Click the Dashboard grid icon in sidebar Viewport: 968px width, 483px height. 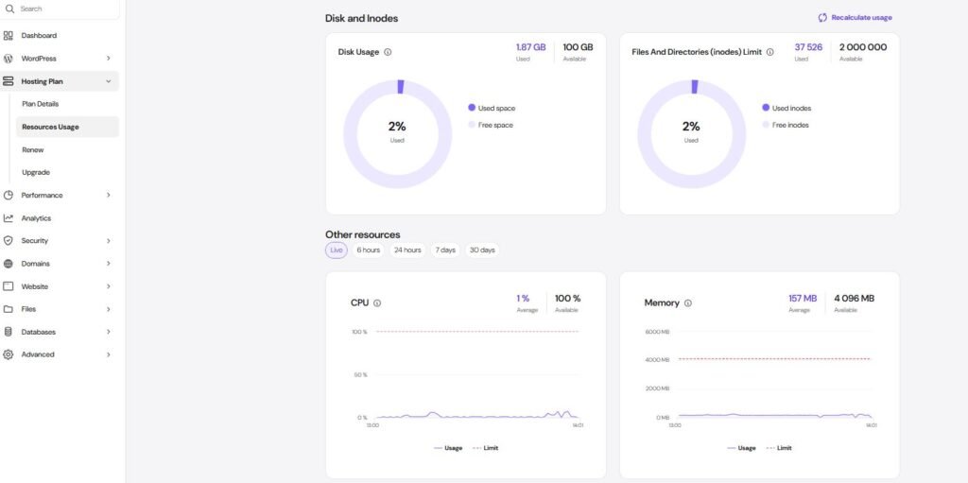click(9, 36)
